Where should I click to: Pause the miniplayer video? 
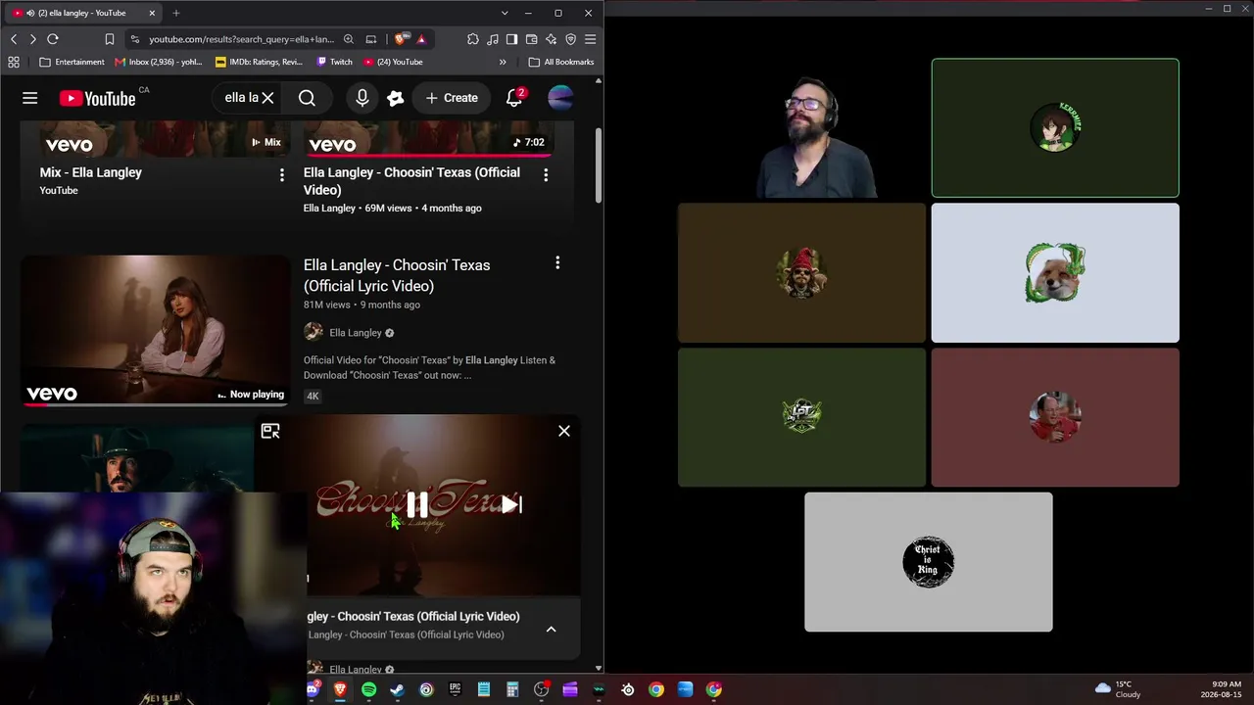(416, 504)
